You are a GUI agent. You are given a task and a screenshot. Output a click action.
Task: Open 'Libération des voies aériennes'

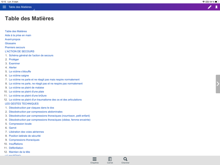tap(26, 132)
